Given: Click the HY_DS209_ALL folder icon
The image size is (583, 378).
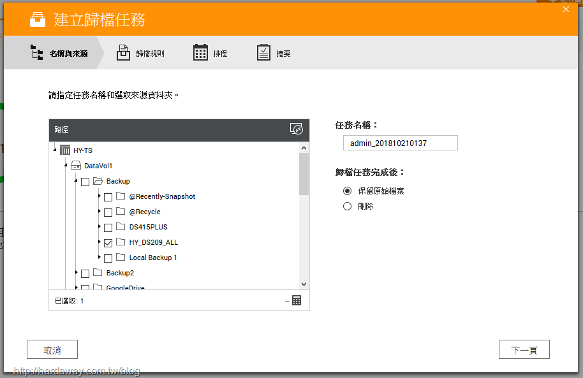Looking at the screenshot, I should [x=121, y=242].
